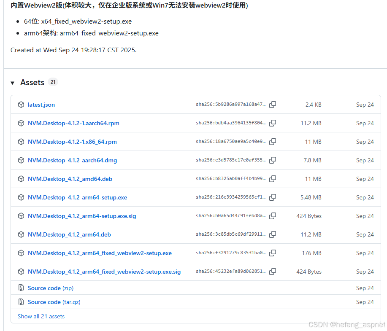Screen dimensions: 387x331
Task: Click the 7.8 MB size value
Action: (x=312, y=160)
